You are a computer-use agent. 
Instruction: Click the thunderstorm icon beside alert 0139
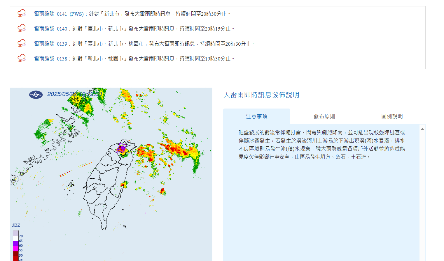pyautogui.click(x=22, y=43)
